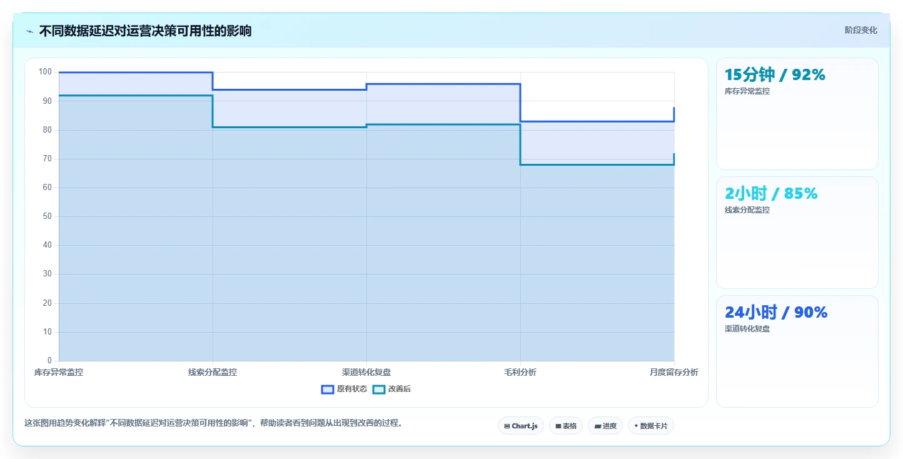This screenshot has width=903, height=459.
Task: Click the 表格 tag's small icon
Action: (x=558, y=426)
